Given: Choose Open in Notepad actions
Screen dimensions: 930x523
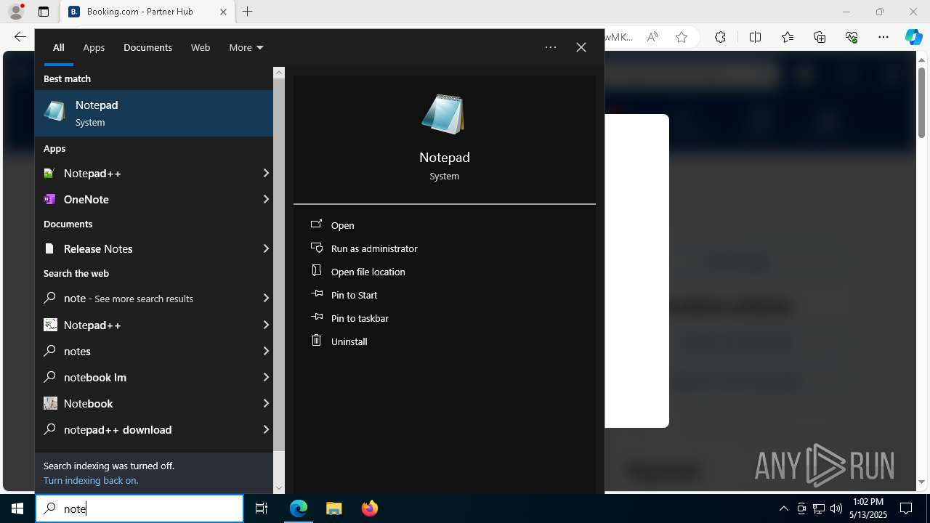Looking at the screenshot, I should (342, 225).
